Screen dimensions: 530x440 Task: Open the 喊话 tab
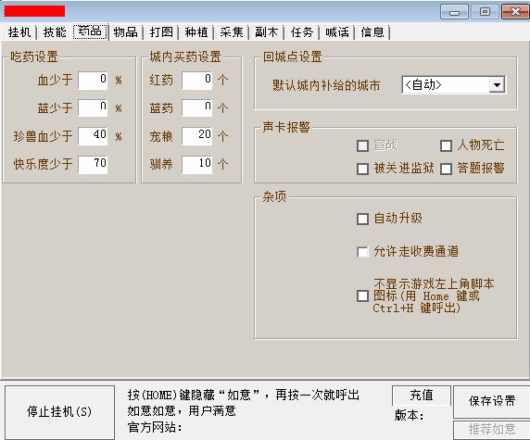[337, 32]
